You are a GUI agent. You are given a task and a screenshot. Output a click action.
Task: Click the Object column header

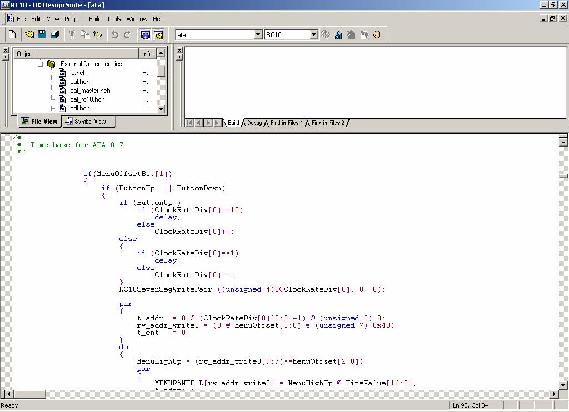[x=76, y=54]
